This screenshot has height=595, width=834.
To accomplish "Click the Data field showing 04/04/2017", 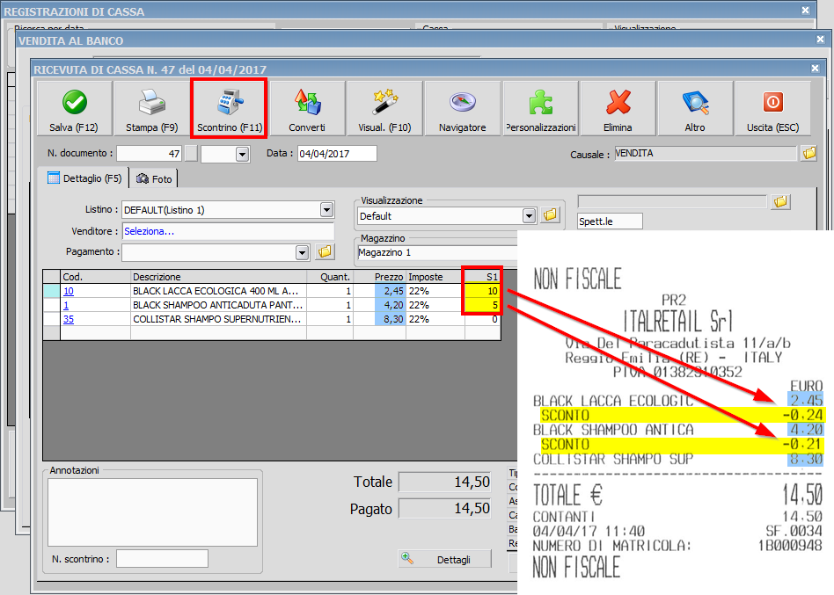I will (x=336, y=154).
